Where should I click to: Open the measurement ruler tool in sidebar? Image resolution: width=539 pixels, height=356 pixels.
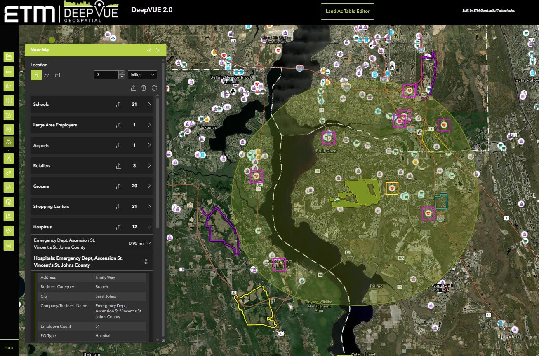click(x=9, y=172)
